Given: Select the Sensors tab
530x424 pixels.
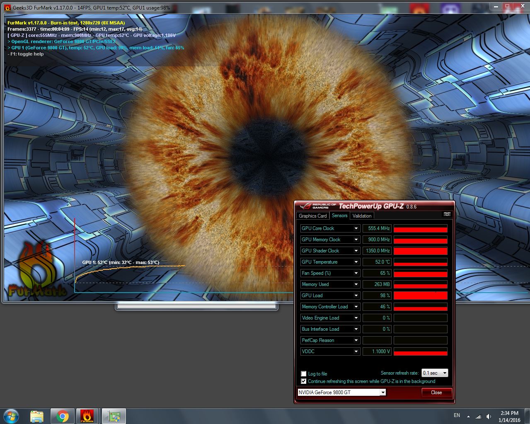Looking at the screenshot, I should coord(339,216).
